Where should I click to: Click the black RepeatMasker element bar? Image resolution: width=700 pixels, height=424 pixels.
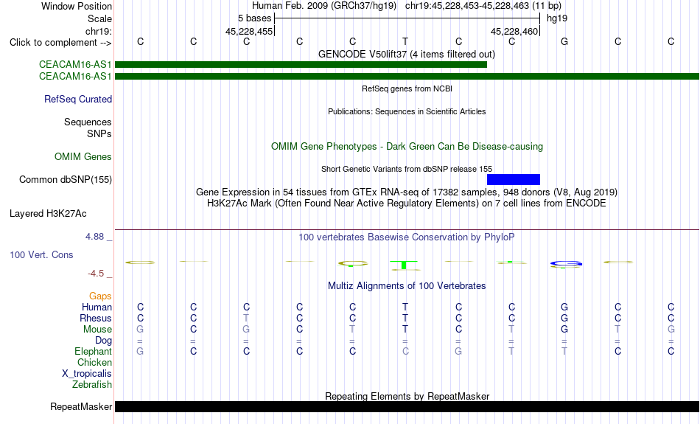[x=407, y=406]
